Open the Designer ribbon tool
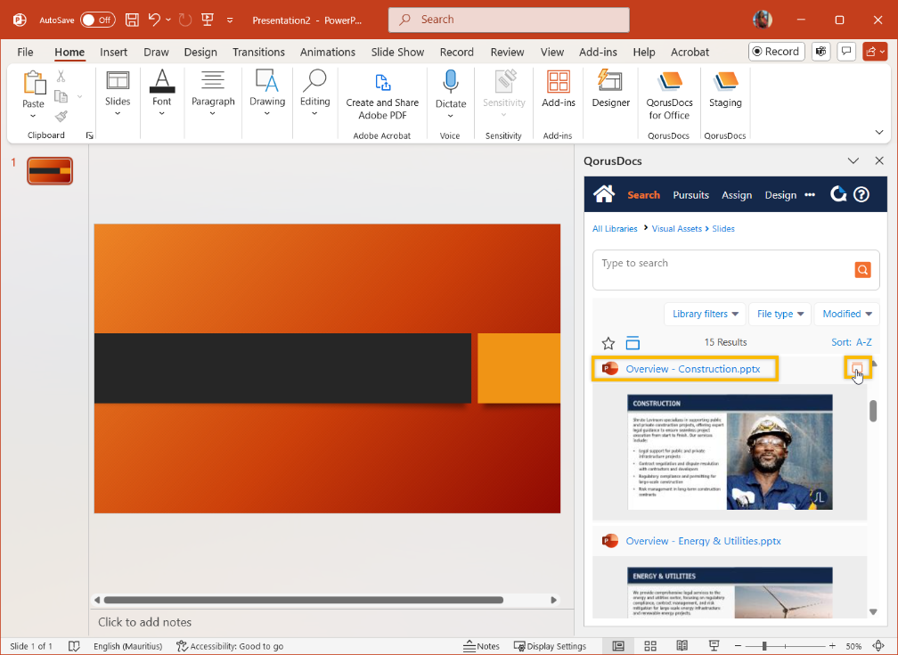This screenshot has height=655, width=898. point(610,90)
